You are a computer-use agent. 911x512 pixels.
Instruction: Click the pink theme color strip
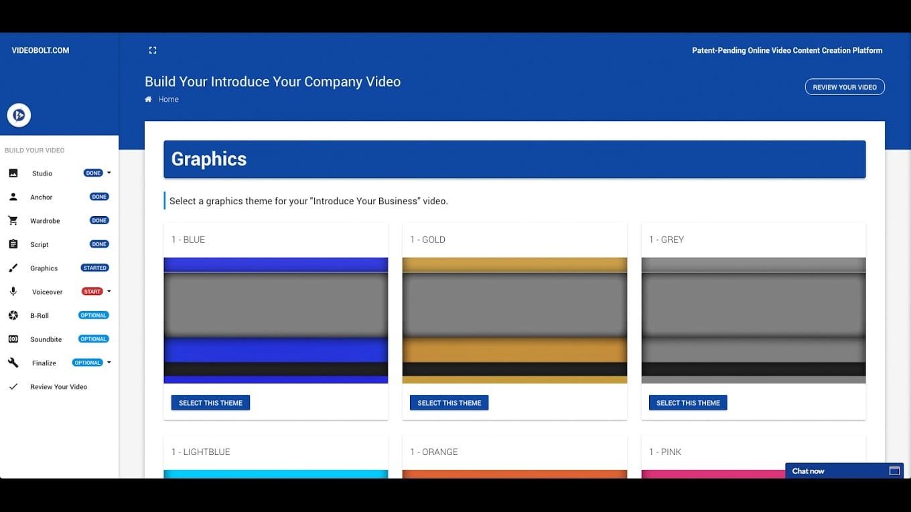713,474
